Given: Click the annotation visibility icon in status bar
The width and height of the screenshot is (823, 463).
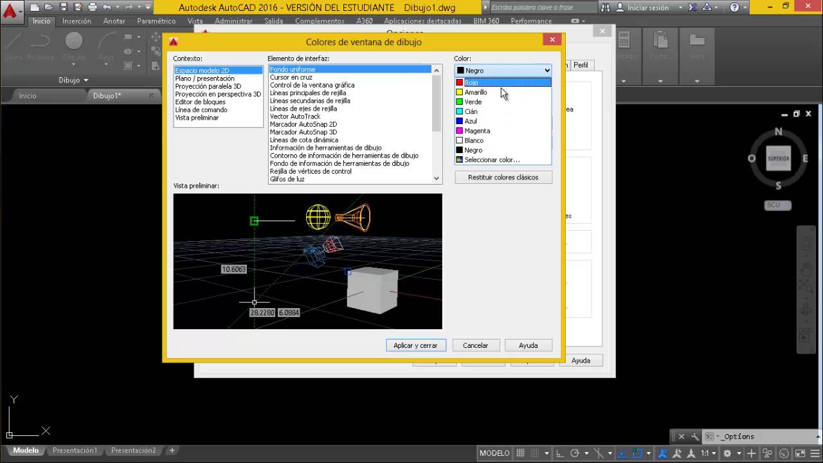Looking at the screenshot, I should (x=663, y=453).
